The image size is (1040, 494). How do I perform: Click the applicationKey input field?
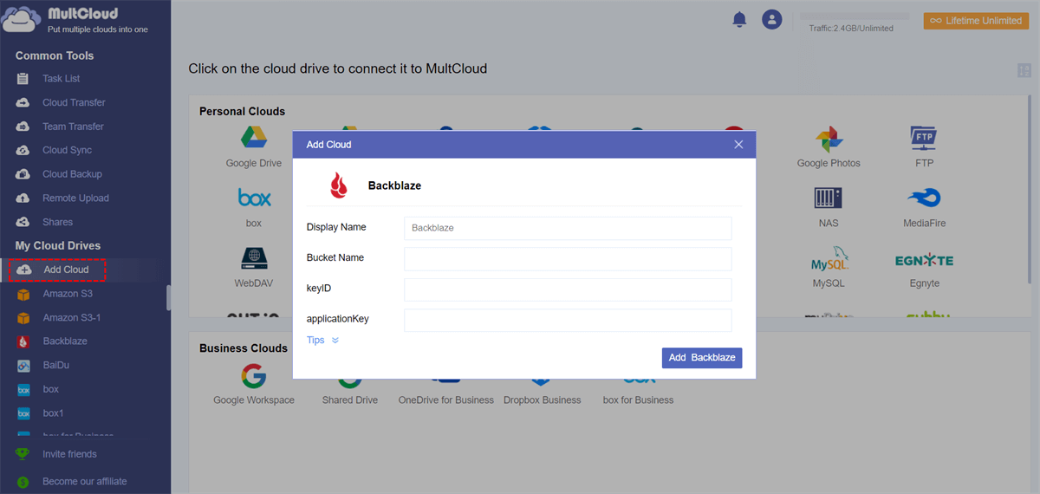pos(568,320)
